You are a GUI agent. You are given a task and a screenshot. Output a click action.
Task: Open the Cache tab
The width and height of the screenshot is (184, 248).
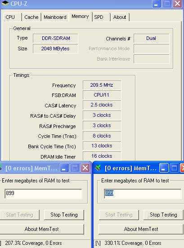(31, 17)
